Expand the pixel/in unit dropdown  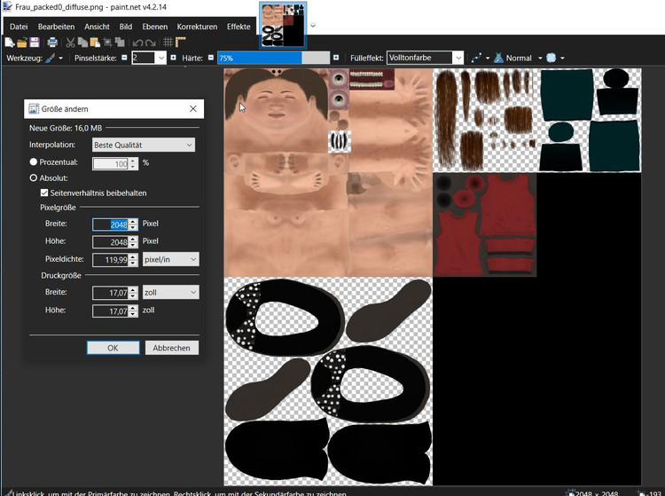[x=170, y=259]
